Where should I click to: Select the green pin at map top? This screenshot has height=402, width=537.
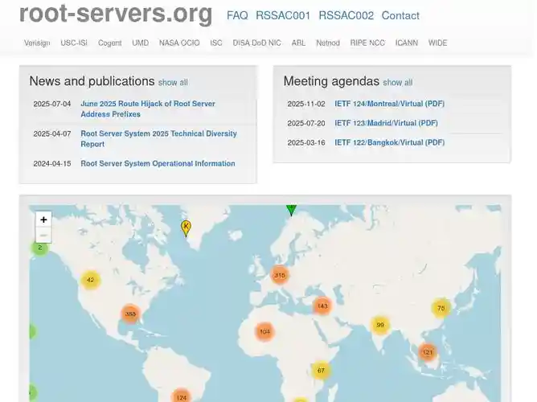pos(292,210)
